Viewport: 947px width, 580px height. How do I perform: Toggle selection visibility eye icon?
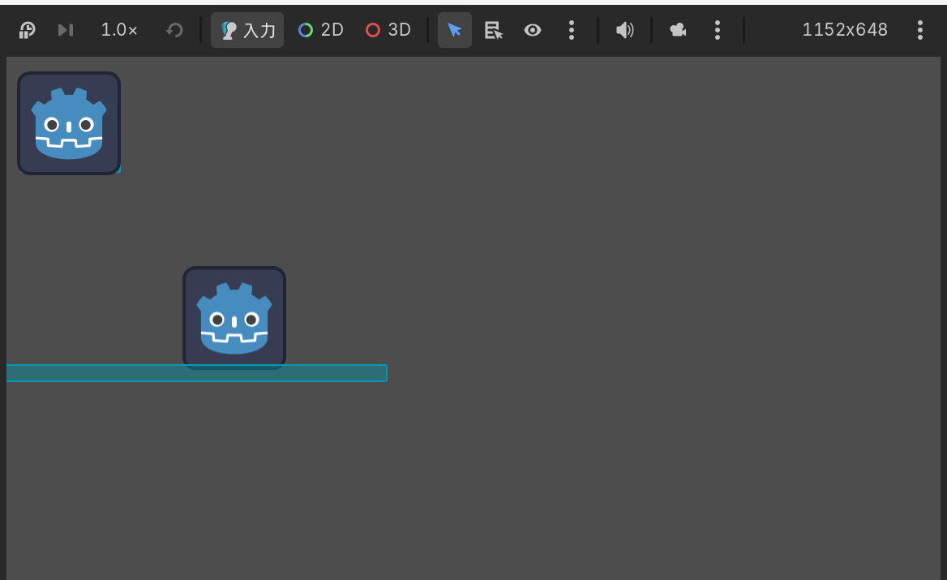click(532, 29)
